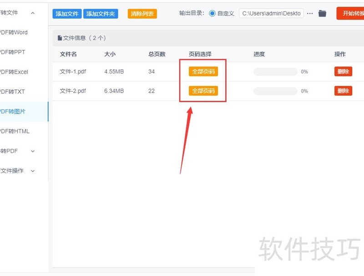Open the output folder browse icon
This screenshot has height=276, width=364.
[x=322, y=13]
